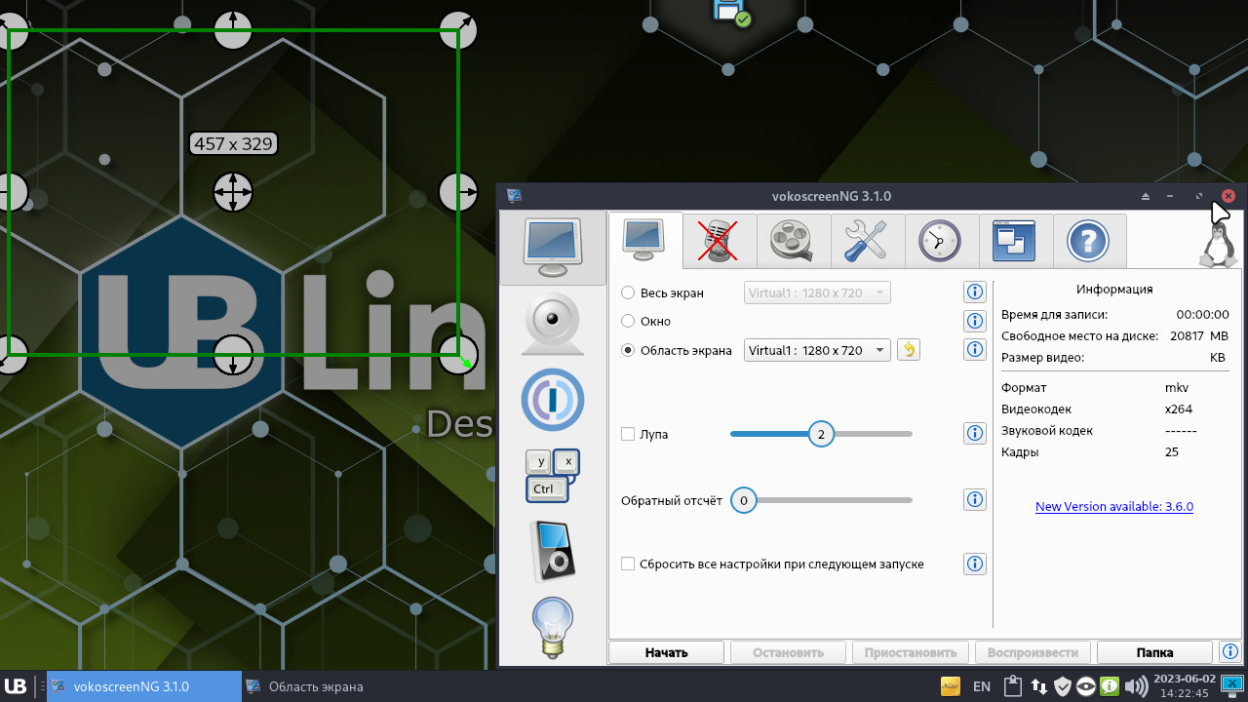1248x702 pixels.
Task: Click the taskbar date and time clock
Action: [x=1184, y=686]
